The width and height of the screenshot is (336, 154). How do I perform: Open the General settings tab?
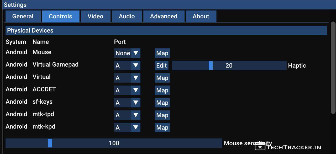point(23,16)
